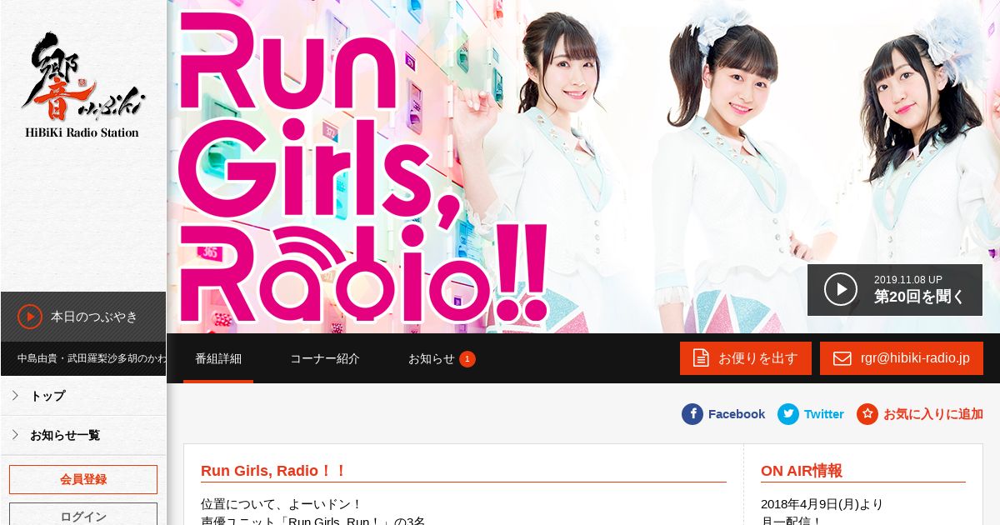Click the お便りを出す button

click(746, 358)
